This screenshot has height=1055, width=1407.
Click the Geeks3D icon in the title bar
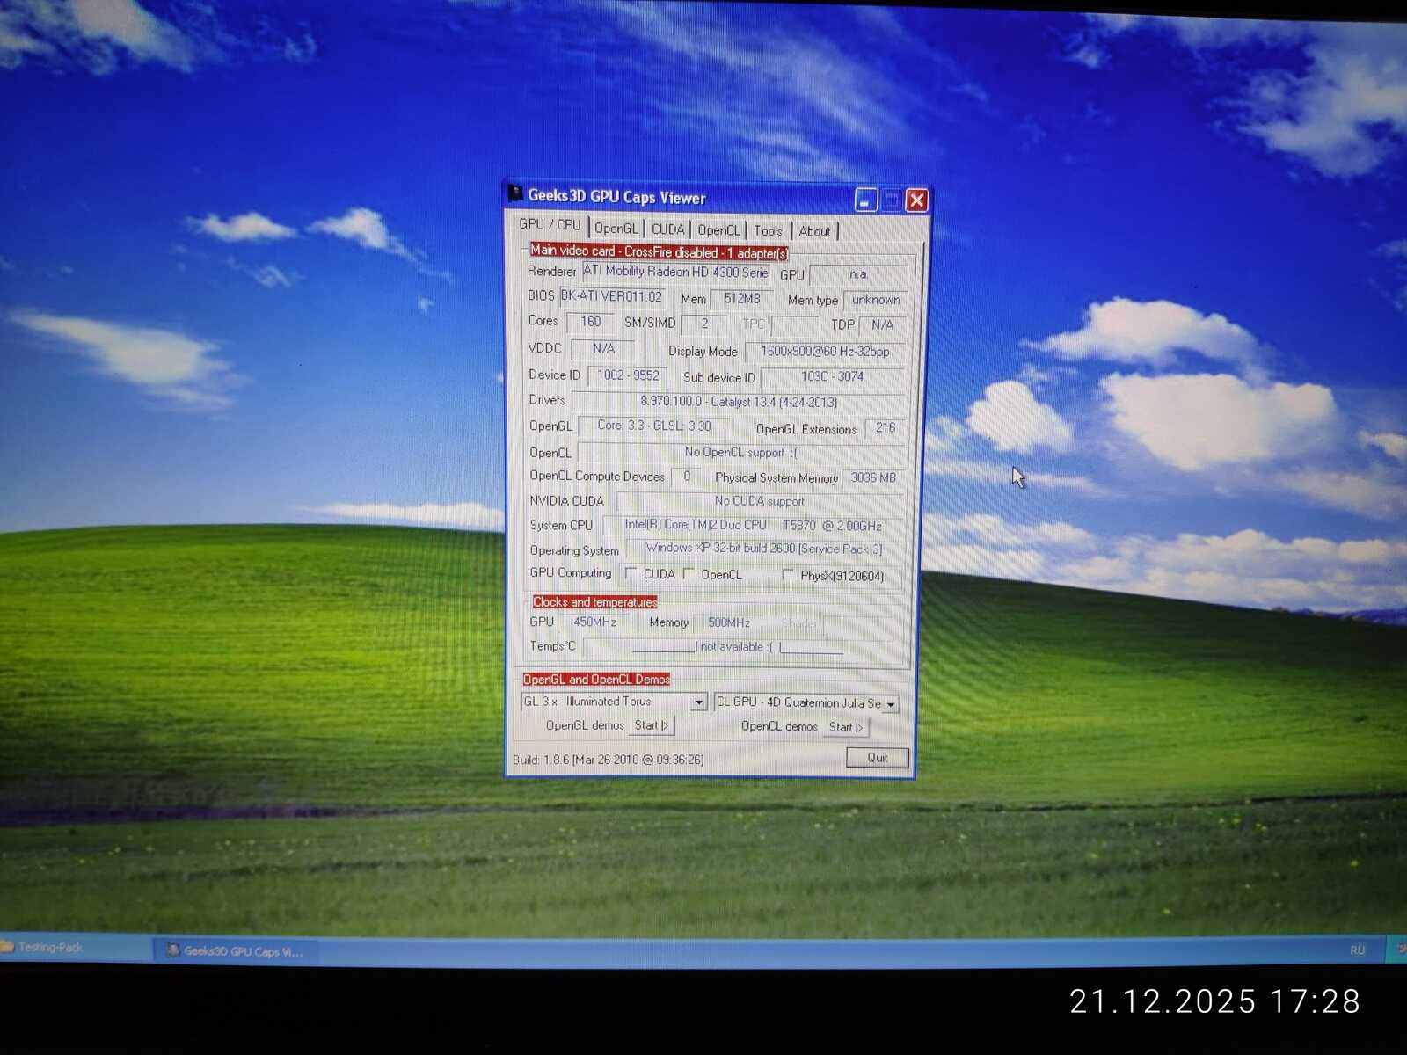coord(515,193)
